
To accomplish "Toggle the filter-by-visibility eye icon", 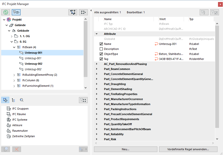I will click(x=16, y=12).
